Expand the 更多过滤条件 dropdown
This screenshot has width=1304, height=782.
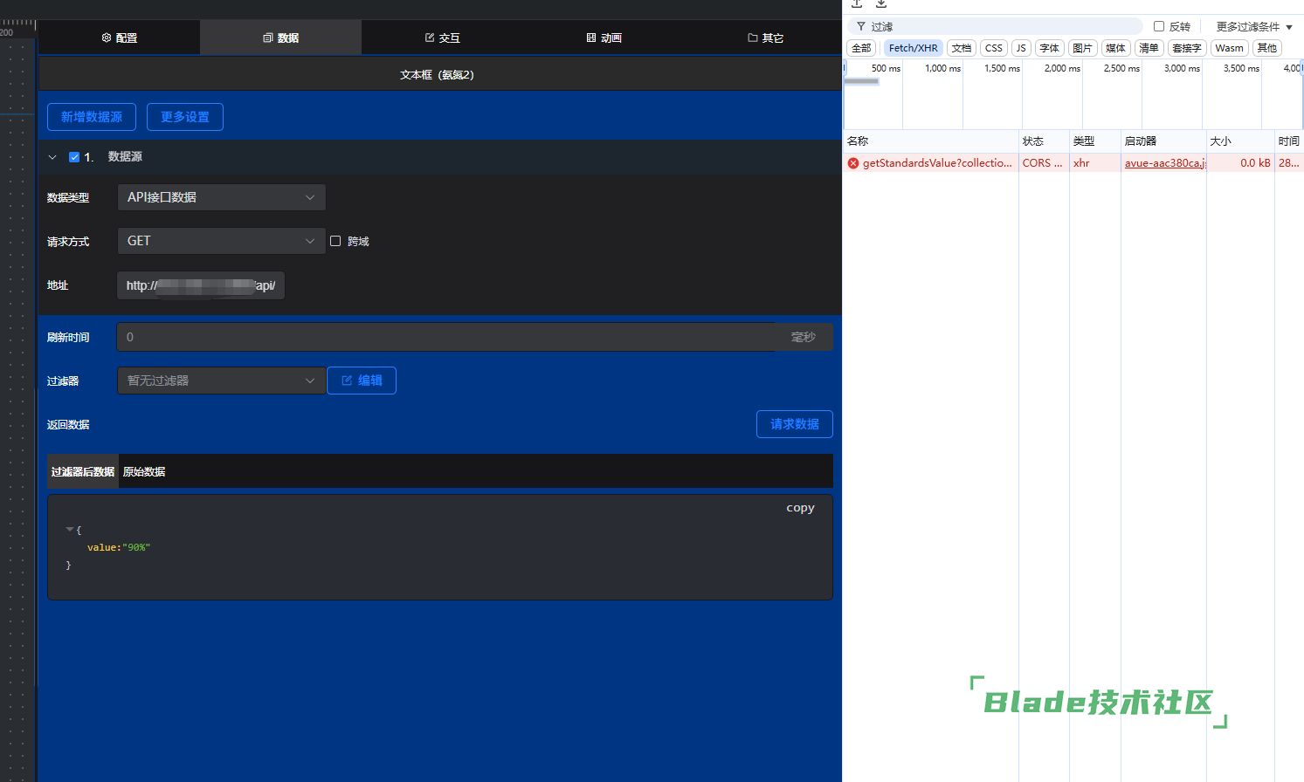point(1253,26)
